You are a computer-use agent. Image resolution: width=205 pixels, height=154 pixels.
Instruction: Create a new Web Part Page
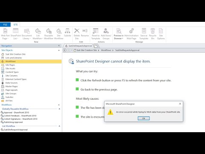coord(5,34)
